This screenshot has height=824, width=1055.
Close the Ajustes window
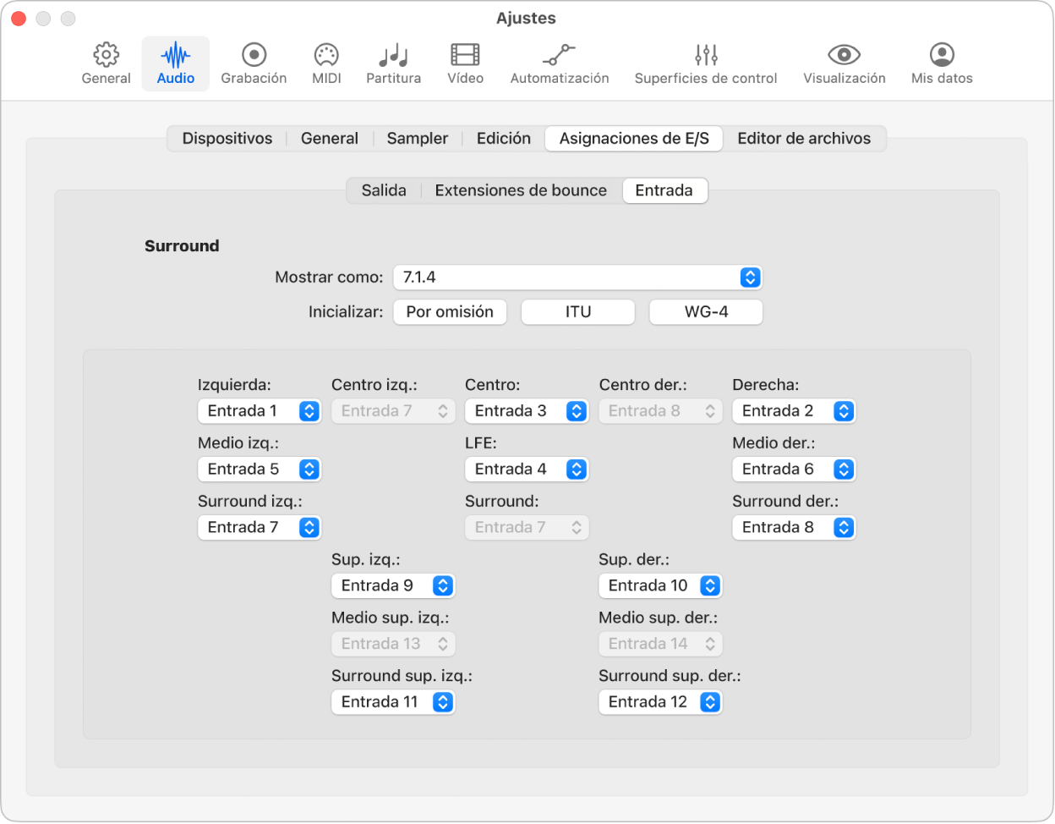point(19,19)
